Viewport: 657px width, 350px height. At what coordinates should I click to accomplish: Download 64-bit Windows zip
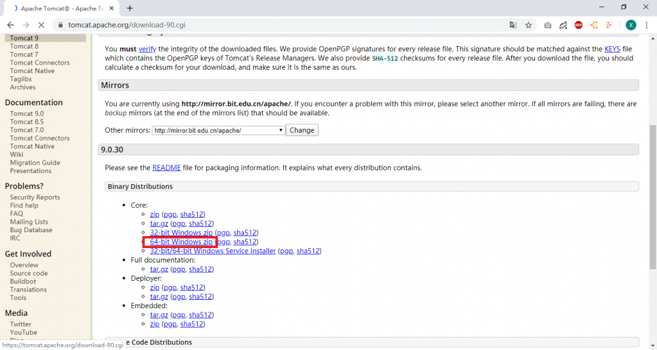tap(181, 242)
